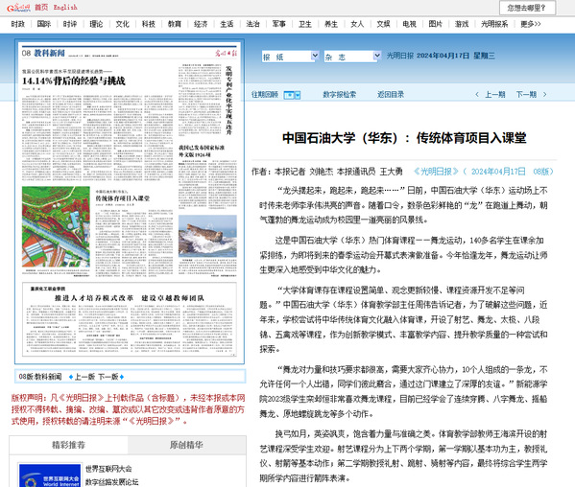This screenshot has height=487, width=575.
Task: Select the 养生 nav item
Action: [x=331, y=24]
